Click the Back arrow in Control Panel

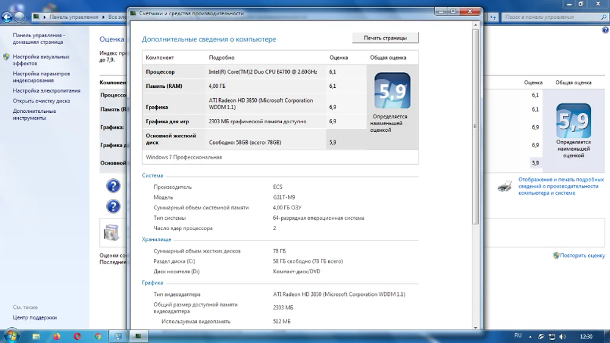(x=7, y=17)
